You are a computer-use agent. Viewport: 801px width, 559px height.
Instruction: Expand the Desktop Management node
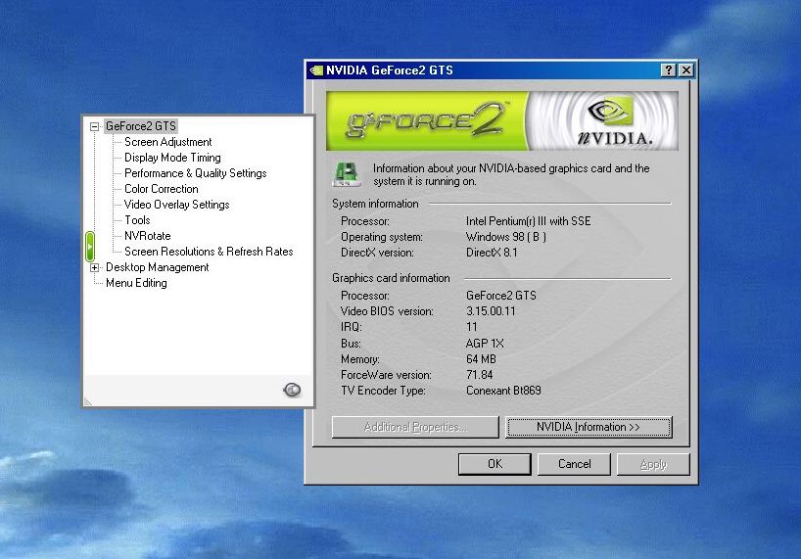[x=95, y=267]
